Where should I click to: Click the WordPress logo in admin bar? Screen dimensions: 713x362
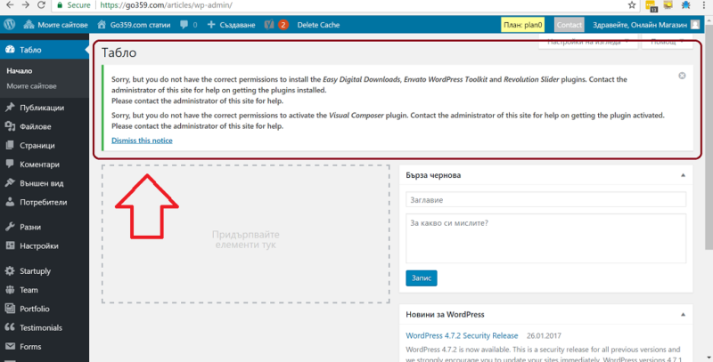click(10, 25)
